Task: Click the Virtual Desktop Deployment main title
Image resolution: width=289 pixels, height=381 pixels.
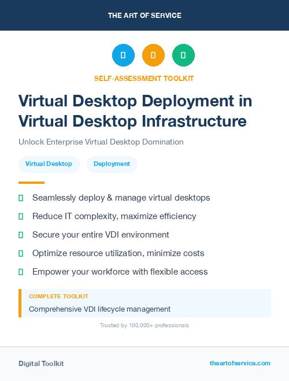Action: coord(135,111)
